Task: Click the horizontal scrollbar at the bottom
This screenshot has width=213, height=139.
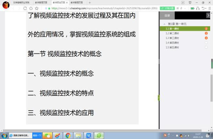Action: click(102, 131)
